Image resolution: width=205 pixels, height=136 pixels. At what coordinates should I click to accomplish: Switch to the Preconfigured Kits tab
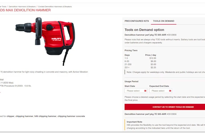tap(137, 21)
